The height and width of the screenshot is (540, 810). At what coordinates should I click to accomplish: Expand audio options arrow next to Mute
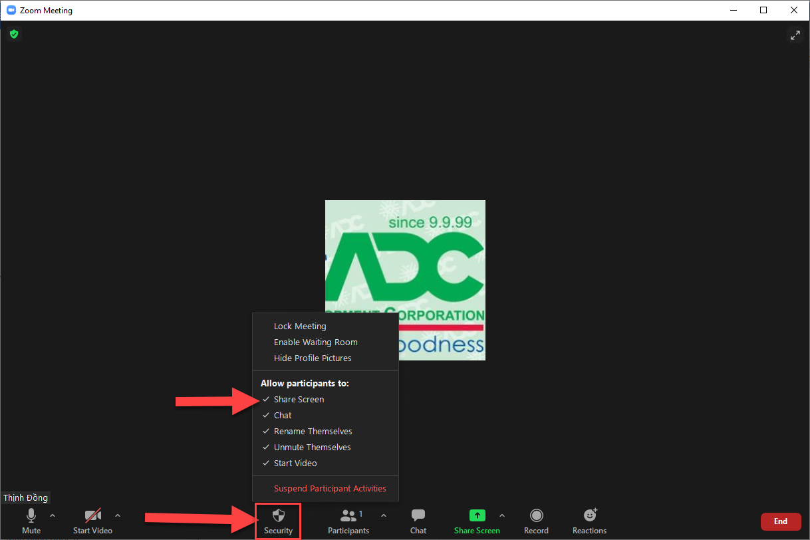pyautogui.click(x=53, y=515)
